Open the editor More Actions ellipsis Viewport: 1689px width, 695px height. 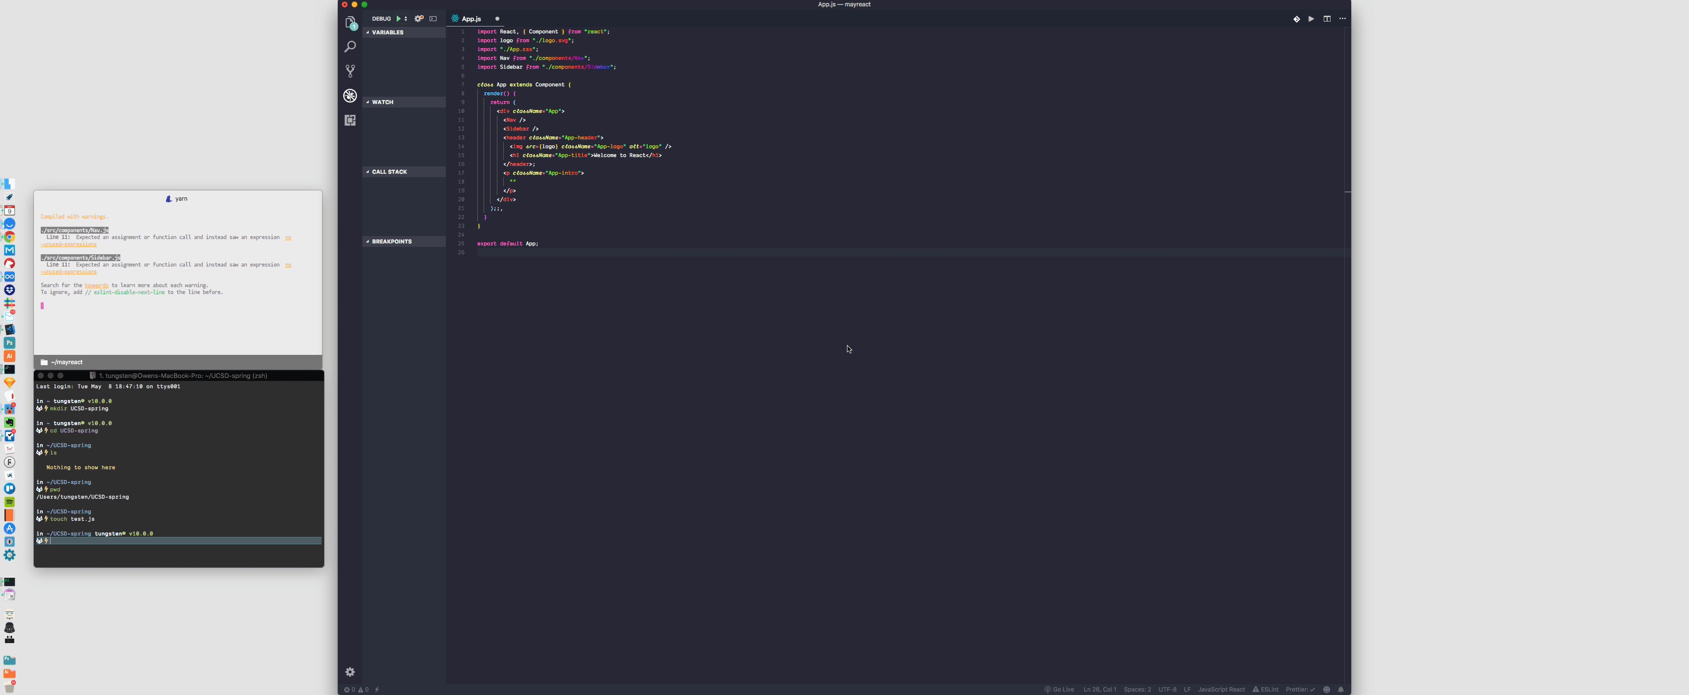(1343, 19)
